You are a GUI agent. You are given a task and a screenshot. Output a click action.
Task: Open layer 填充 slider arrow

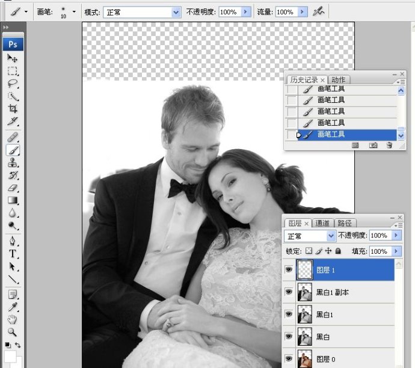(396, 251)
